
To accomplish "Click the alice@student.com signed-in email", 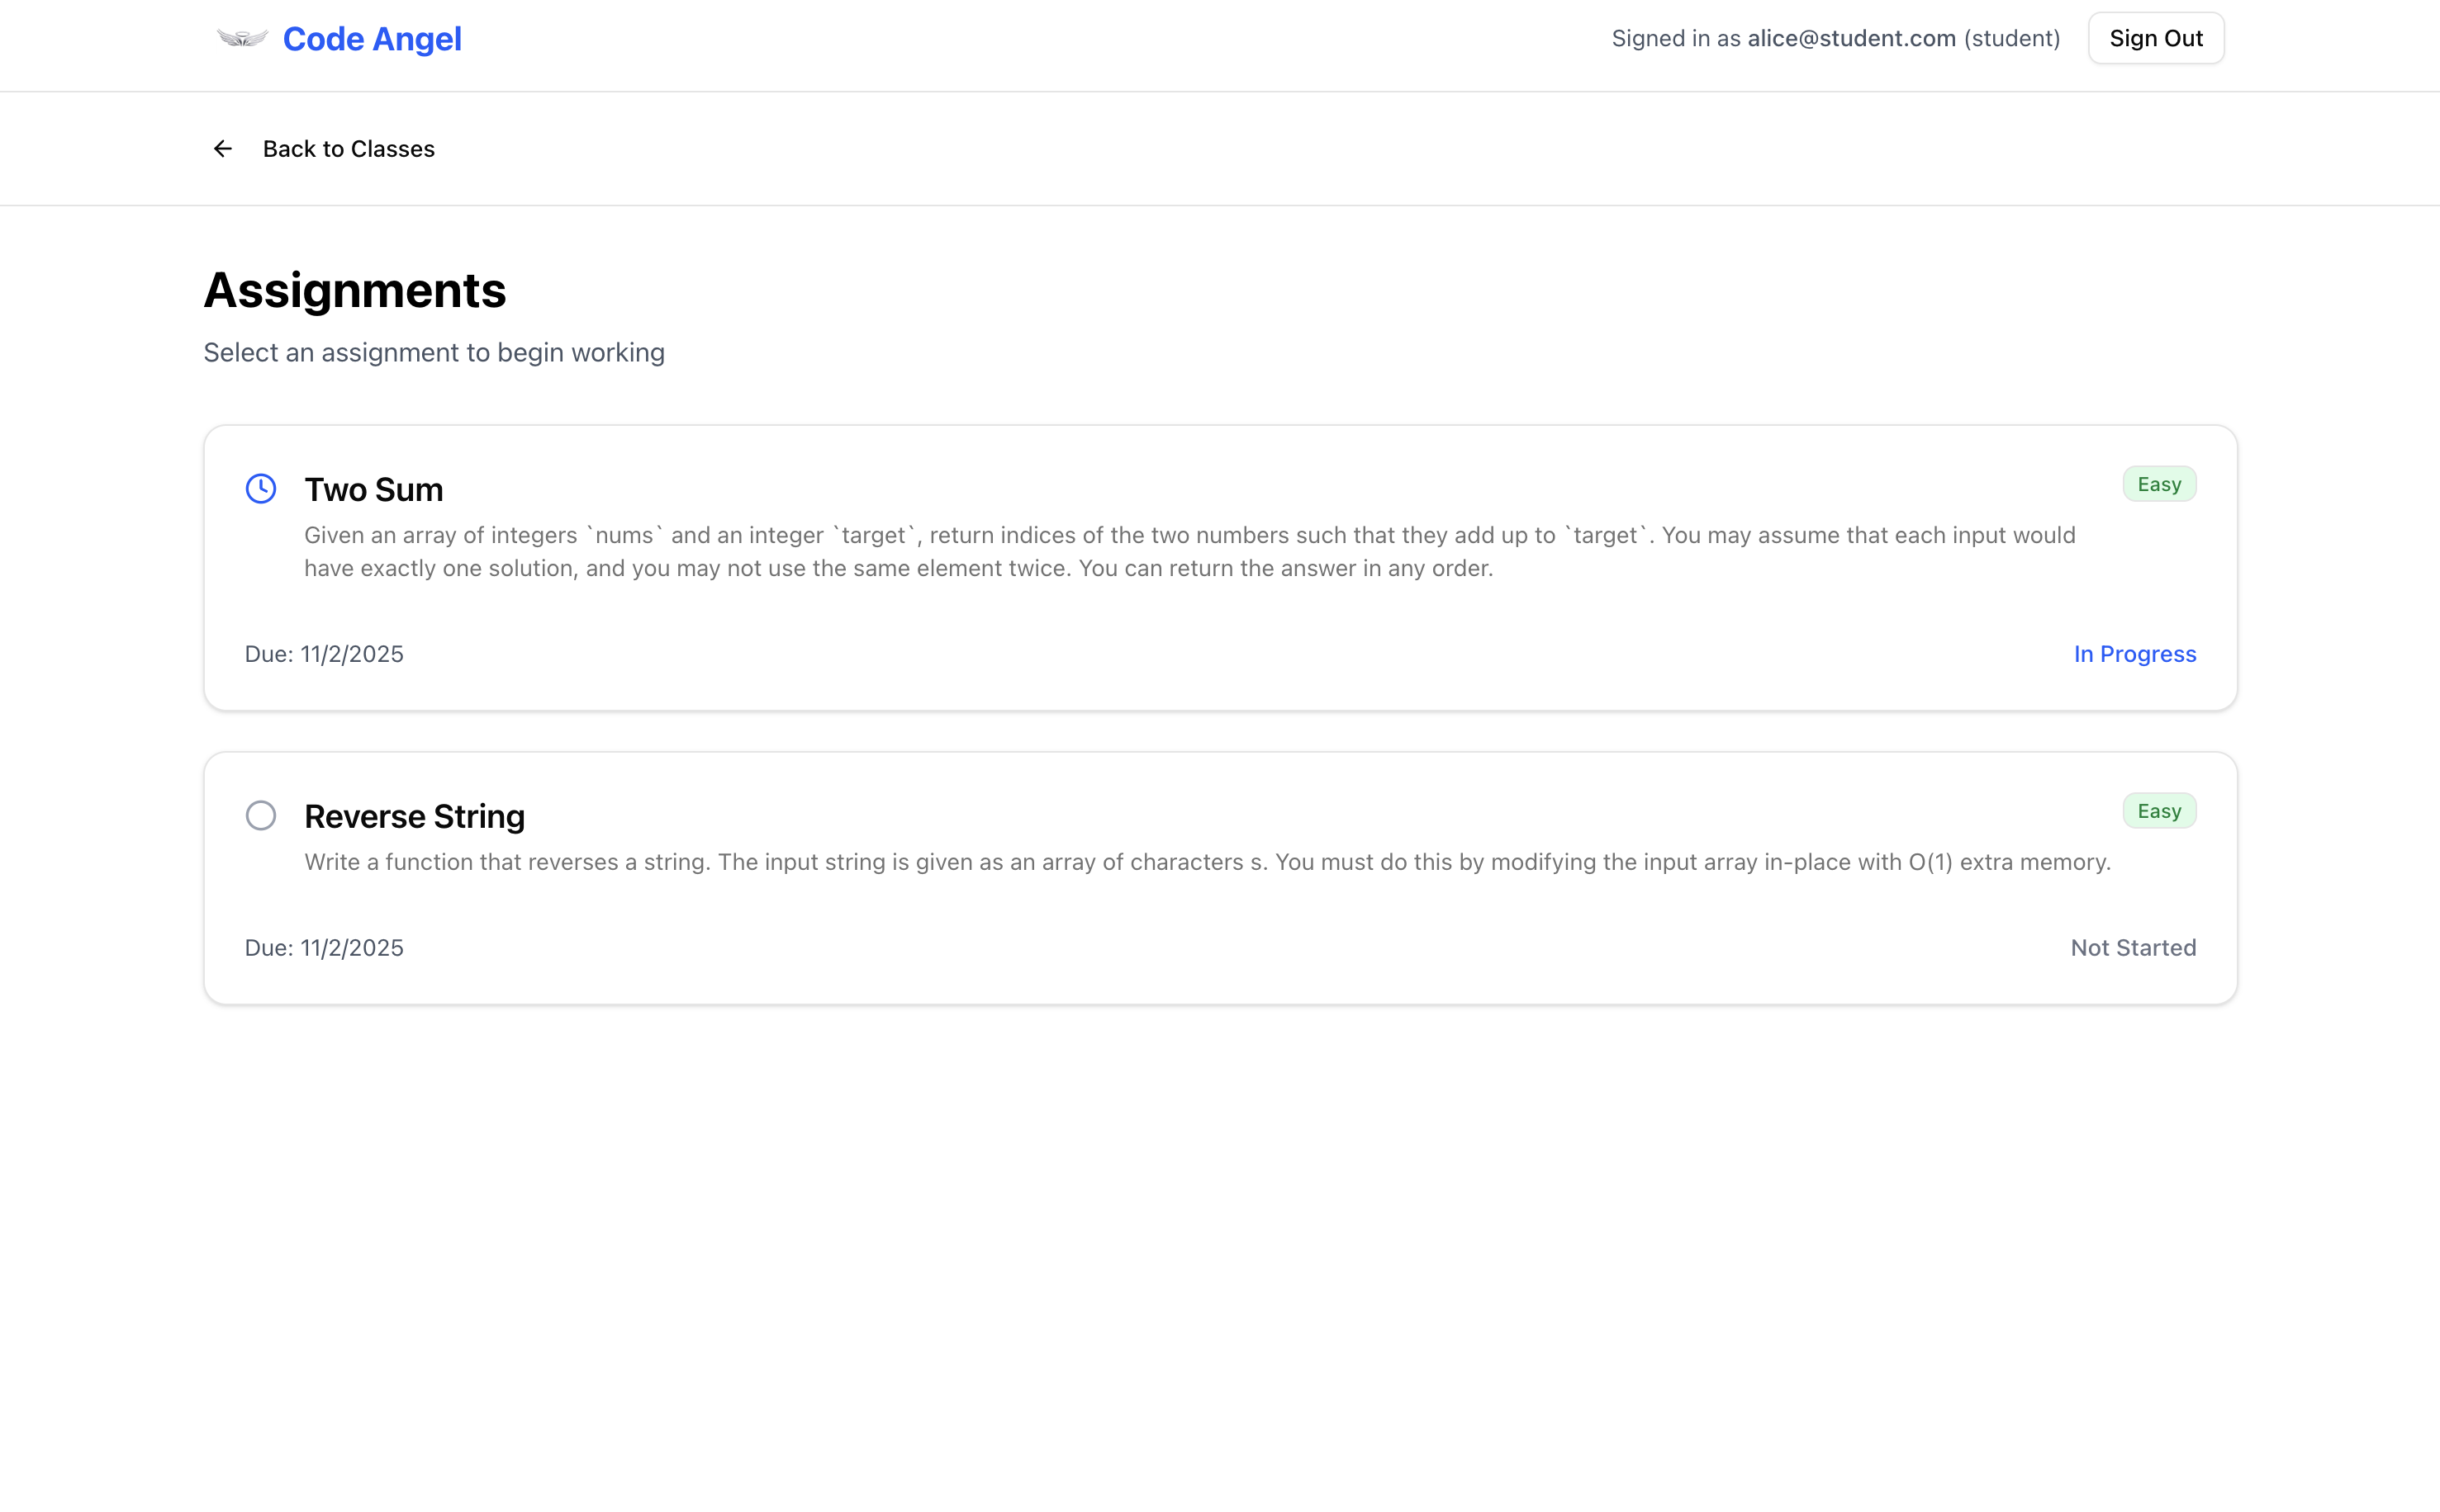I will pos(1850,39).
